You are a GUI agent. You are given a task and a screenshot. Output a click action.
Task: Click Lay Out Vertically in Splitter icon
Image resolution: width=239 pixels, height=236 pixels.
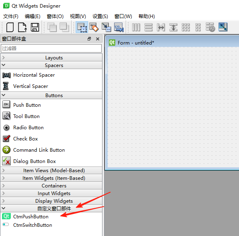[173, 27]
